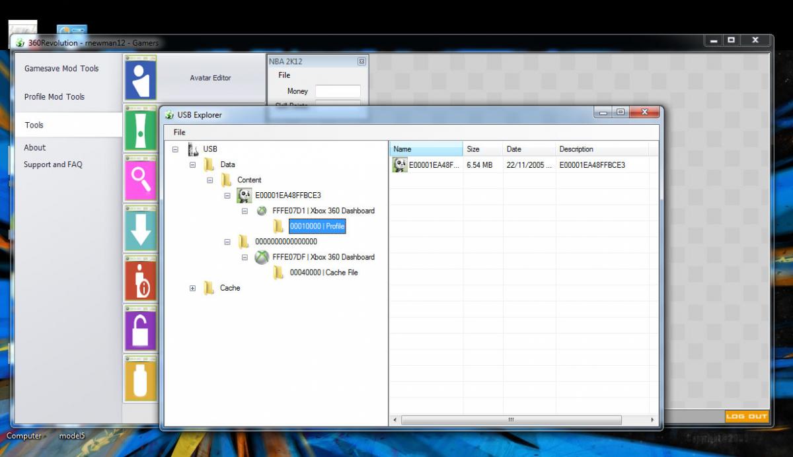Switch to Profile Mod Tools section
The image size is (793, 457).
tap(55, 97)
